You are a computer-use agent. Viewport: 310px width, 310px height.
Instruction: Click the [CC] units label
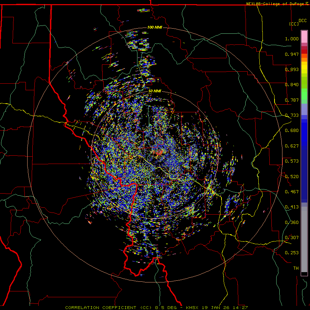[x=294, y=24]
